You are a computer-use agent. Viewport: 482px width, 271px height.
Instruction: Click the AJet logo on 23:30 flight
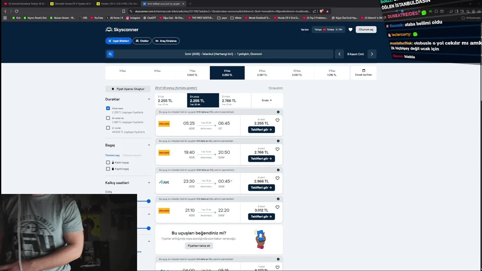click(164, 182)
